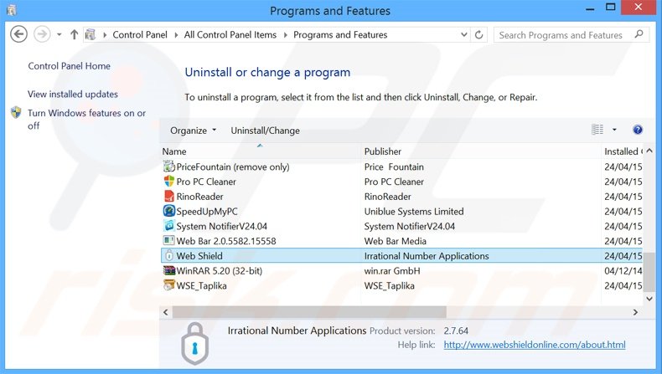This screenshot has width=662, height=374.
Task: Click the SpeedUpMyPC program icon
Action: point(169,211)
